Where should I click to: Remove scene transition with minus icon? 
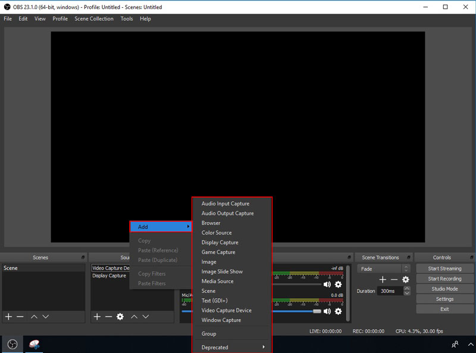point(394,280)
